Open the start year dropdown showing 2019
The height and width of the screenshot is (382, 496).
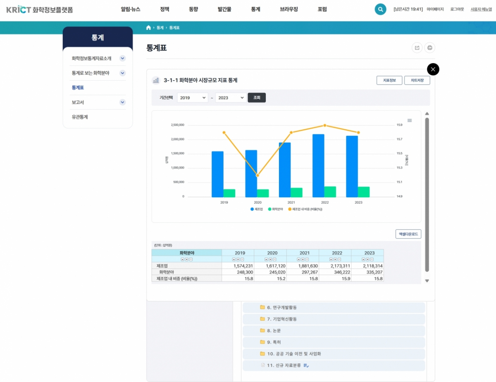coord(192,98)
